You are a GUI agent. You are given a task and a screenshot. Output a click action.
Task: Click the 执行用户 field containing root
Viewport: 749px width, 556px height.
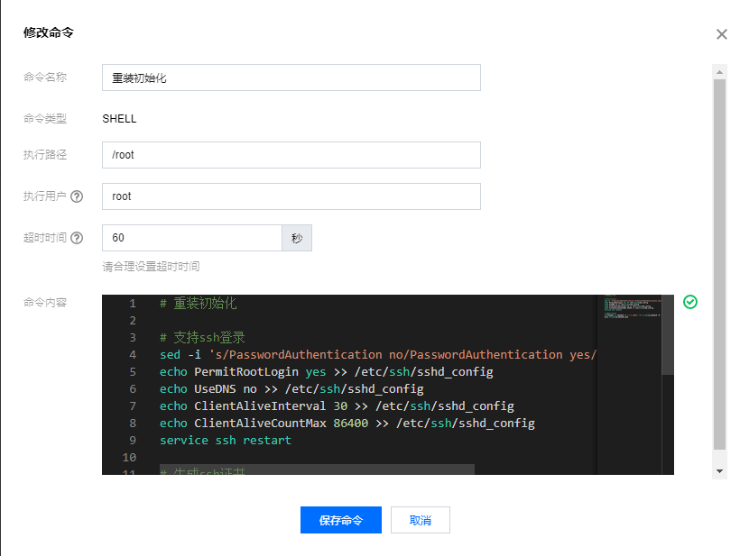point(291,196)
